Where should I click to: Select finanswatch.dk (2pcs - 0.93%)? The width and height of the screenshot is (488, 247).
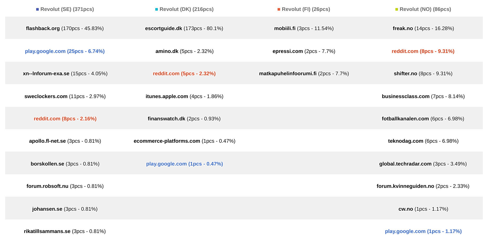tap(184, 119)
